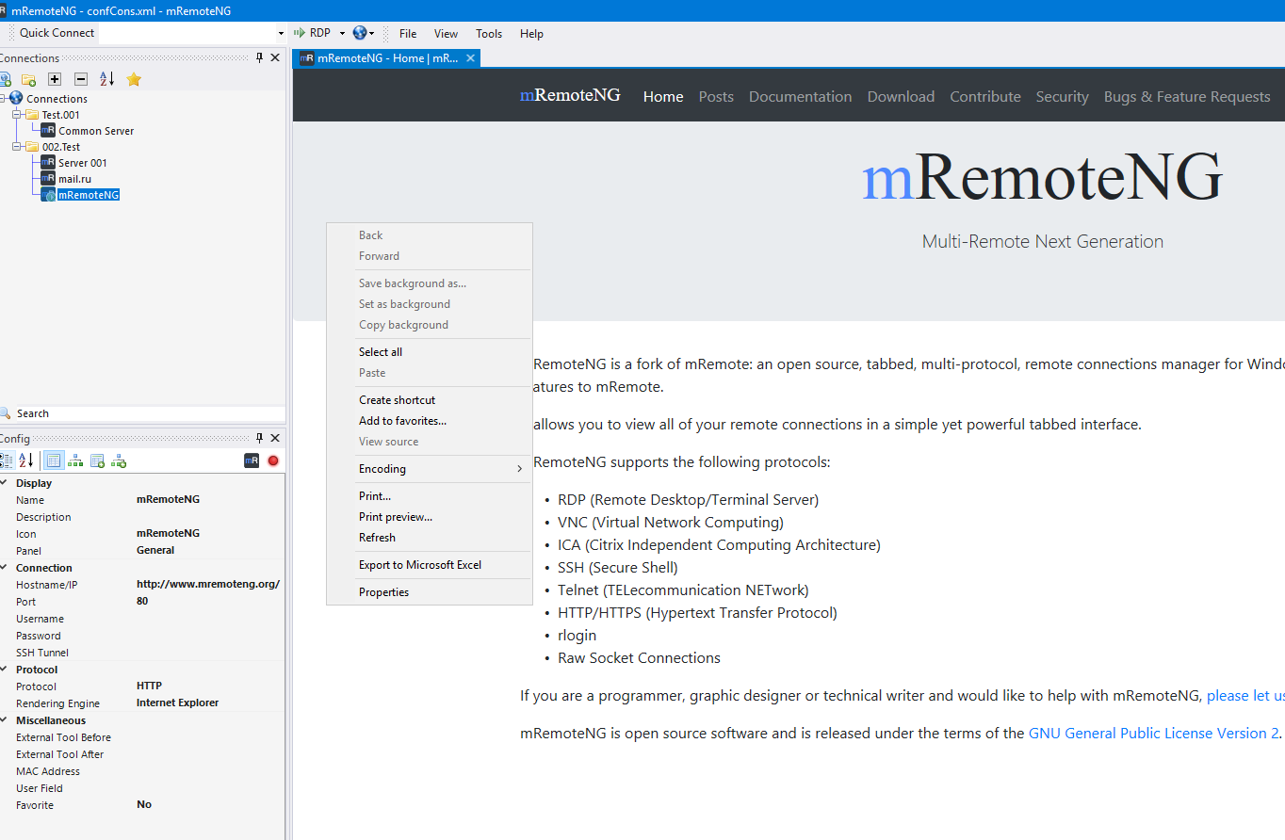Open Bugs & Feature Requests link
1285x840 pixels.
pyautogui.click(x=1187, y=96)
